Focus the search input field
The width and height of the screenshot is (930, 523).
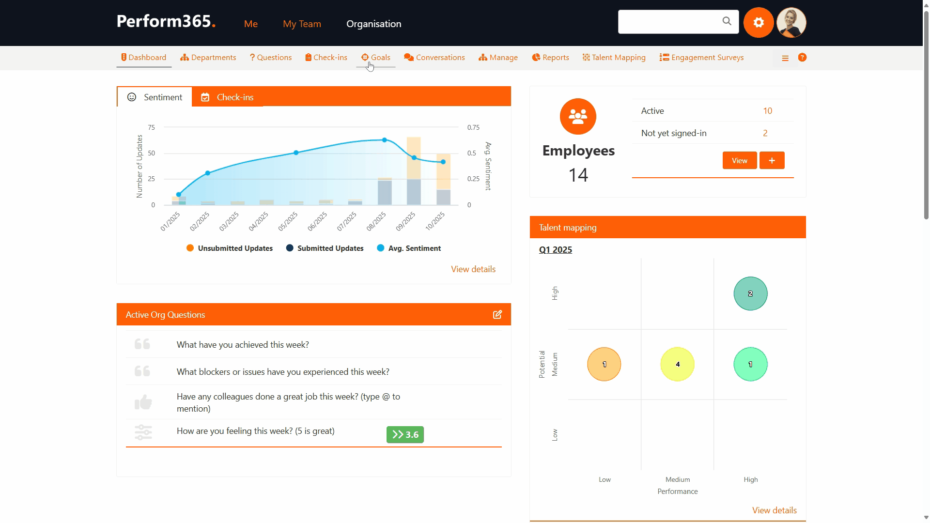coord(668,22)
